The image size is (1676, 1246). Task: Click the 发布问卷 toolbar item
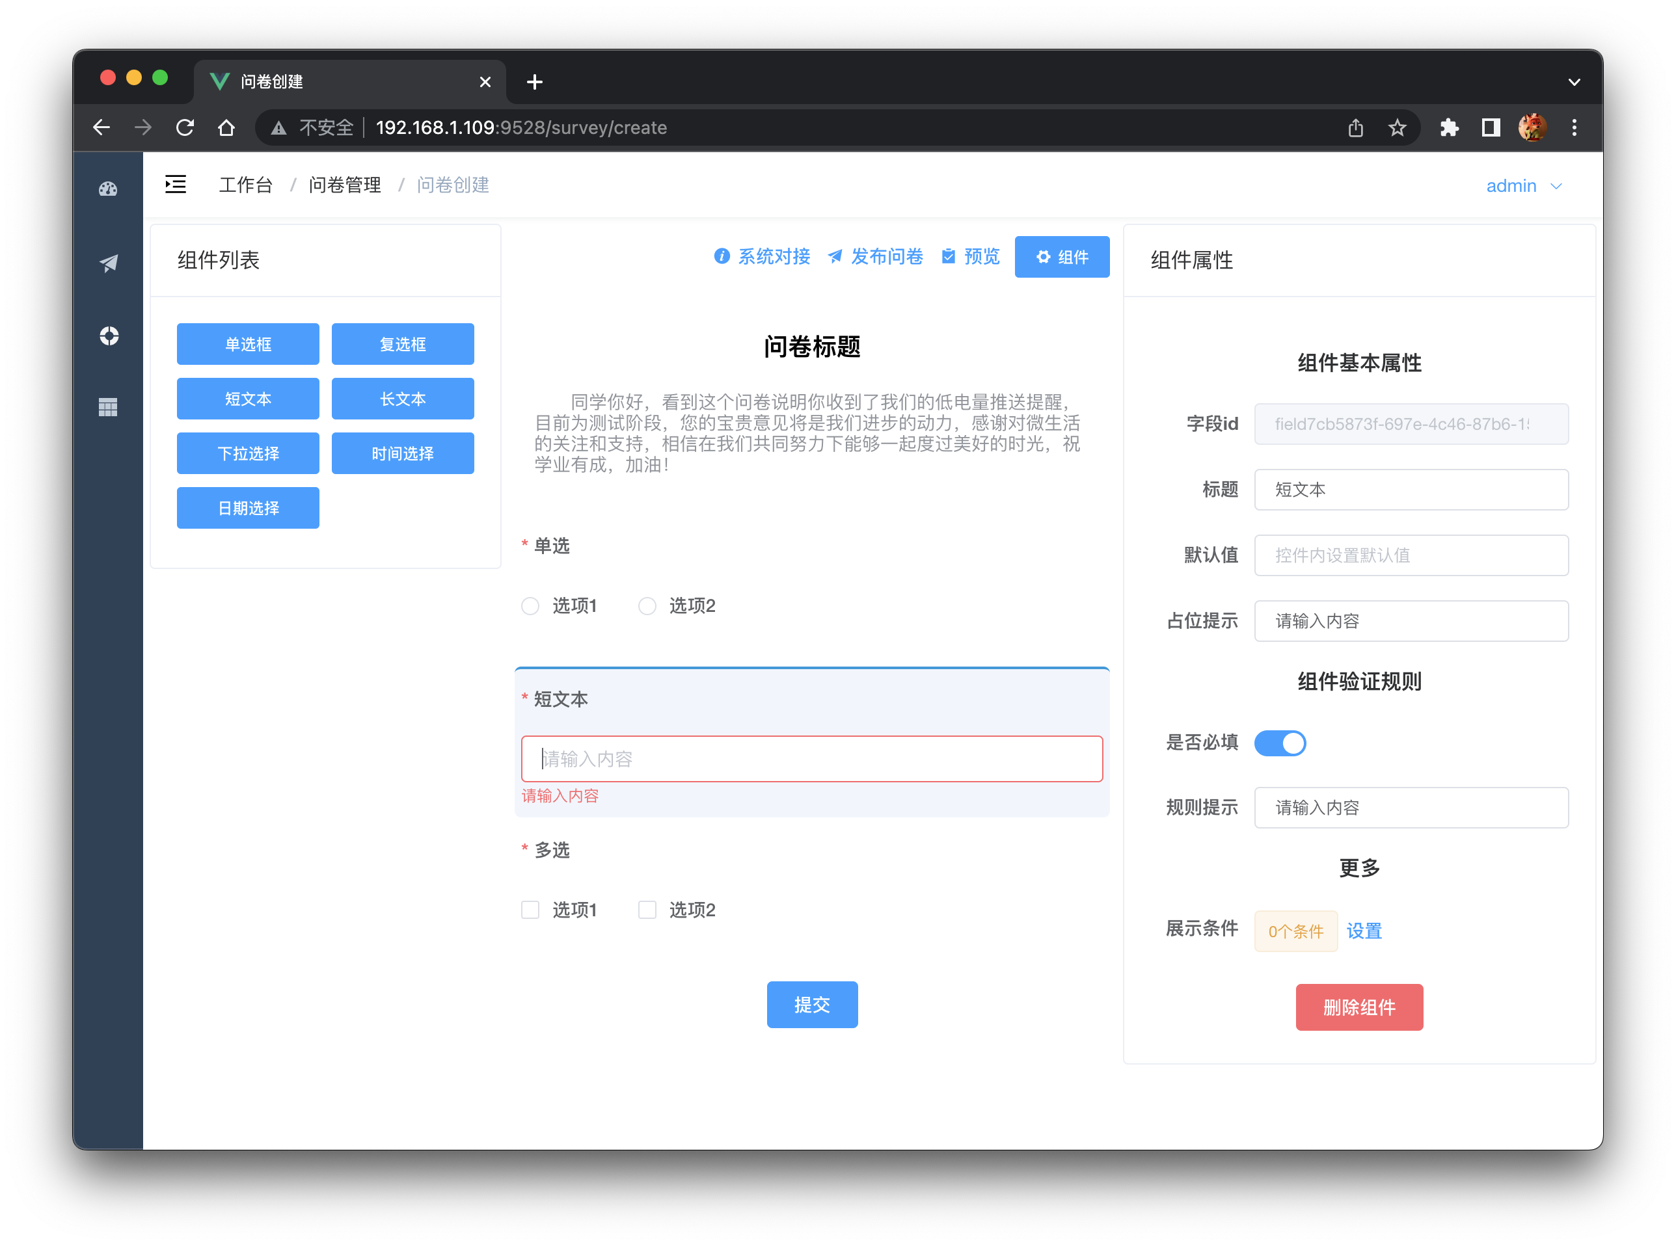(875, 256)
